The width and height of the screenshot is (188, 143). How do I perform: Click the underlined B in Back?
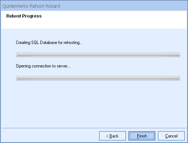[x=111, y=136]
